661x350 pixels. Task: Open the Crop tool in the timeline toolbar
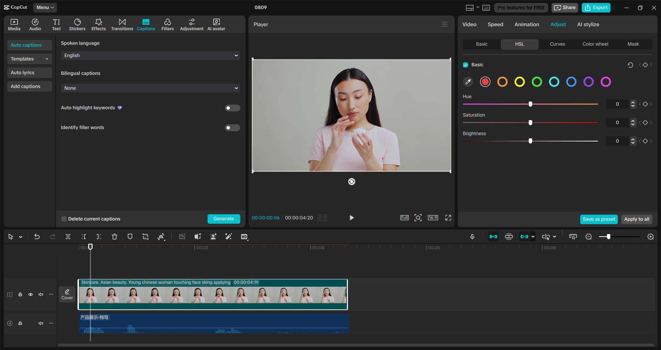click(x=145, y=237)
